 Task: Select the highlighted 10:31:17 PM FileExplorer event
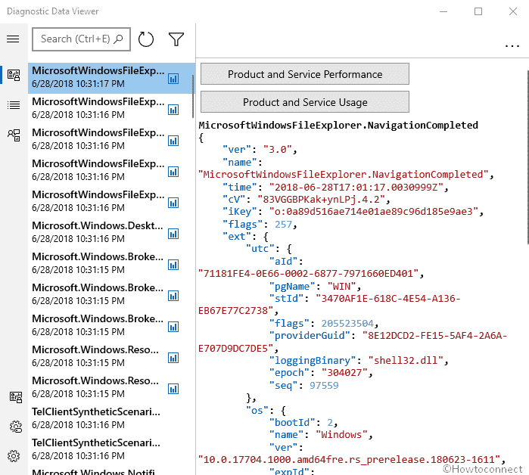(98, 78)
